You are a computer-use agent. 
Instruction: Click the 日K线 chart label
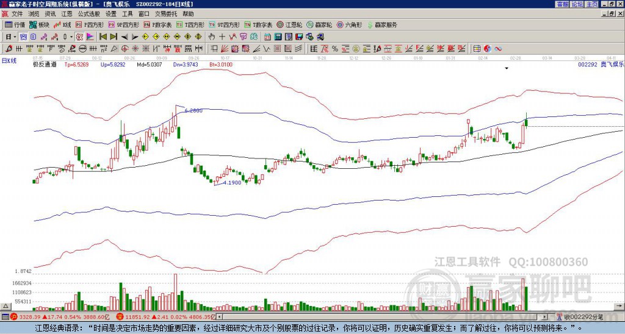tap(9, 61)
